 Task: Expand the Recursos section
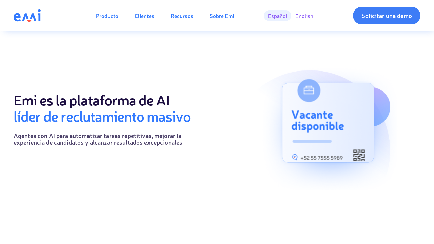tap(182, 15)
